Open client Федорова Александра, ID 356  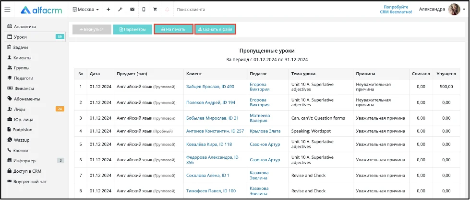[212, 160]
